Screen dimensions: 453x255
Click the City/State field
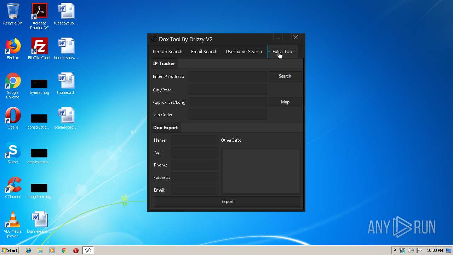pyautogui.click(x=228, y=90)
